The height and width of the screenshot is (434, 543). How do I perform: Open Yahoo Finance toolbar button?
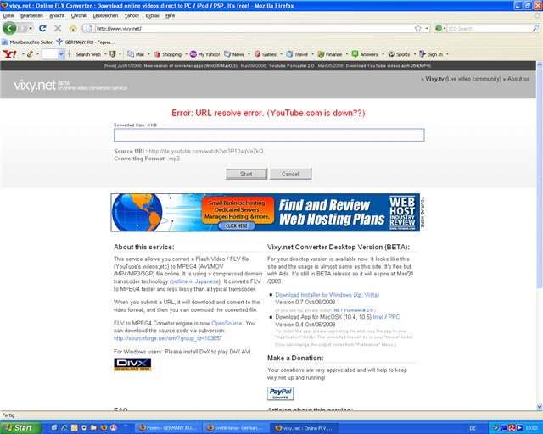pyautogui.click(x=330, y=54)
